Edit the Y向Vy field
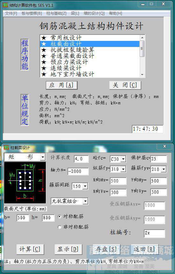The image size is (175, 274). pyautogui.click(x=159, y=192)
